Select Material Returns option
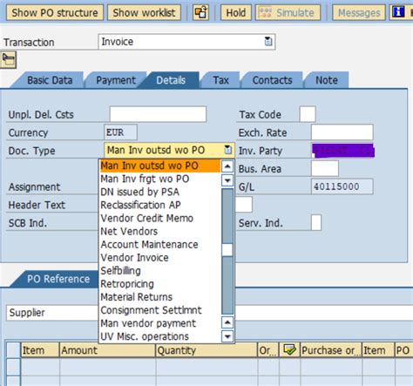The width and height of the screenshot is (413, 386). pyautogui.click(x=159, y=297)
